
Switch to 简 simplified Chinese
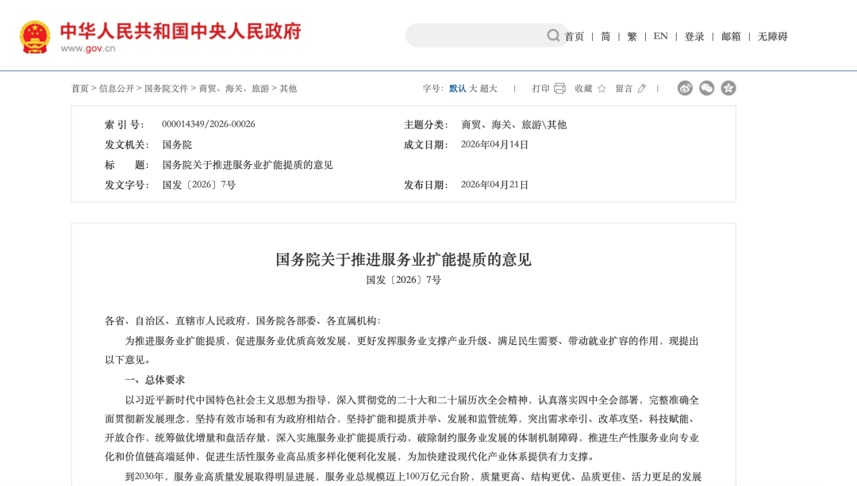coord(605,36)
